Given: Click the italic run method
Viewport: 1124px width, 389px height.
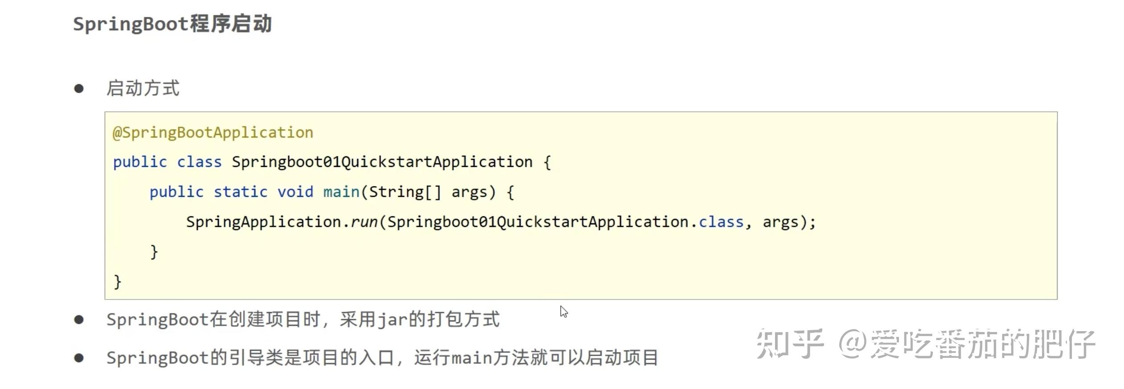Looking at the screenshot, I should (364, 222).
